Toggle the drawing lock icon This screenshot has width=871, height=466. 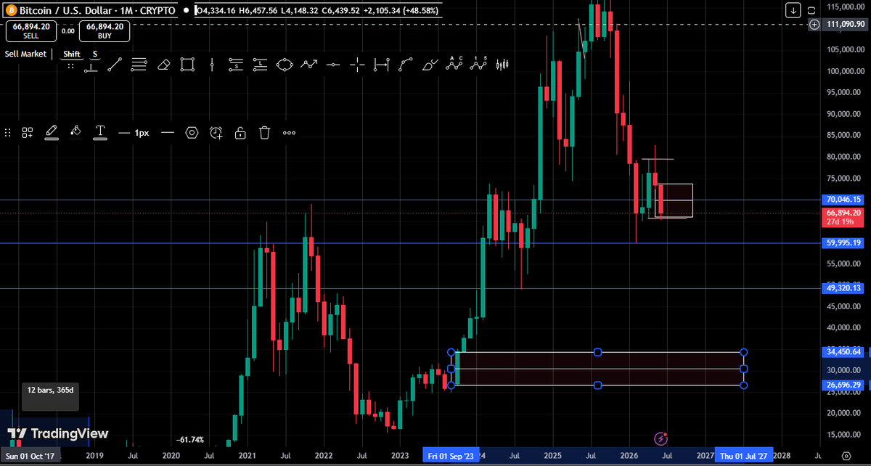pyautogui.click(x=240, y=133)
